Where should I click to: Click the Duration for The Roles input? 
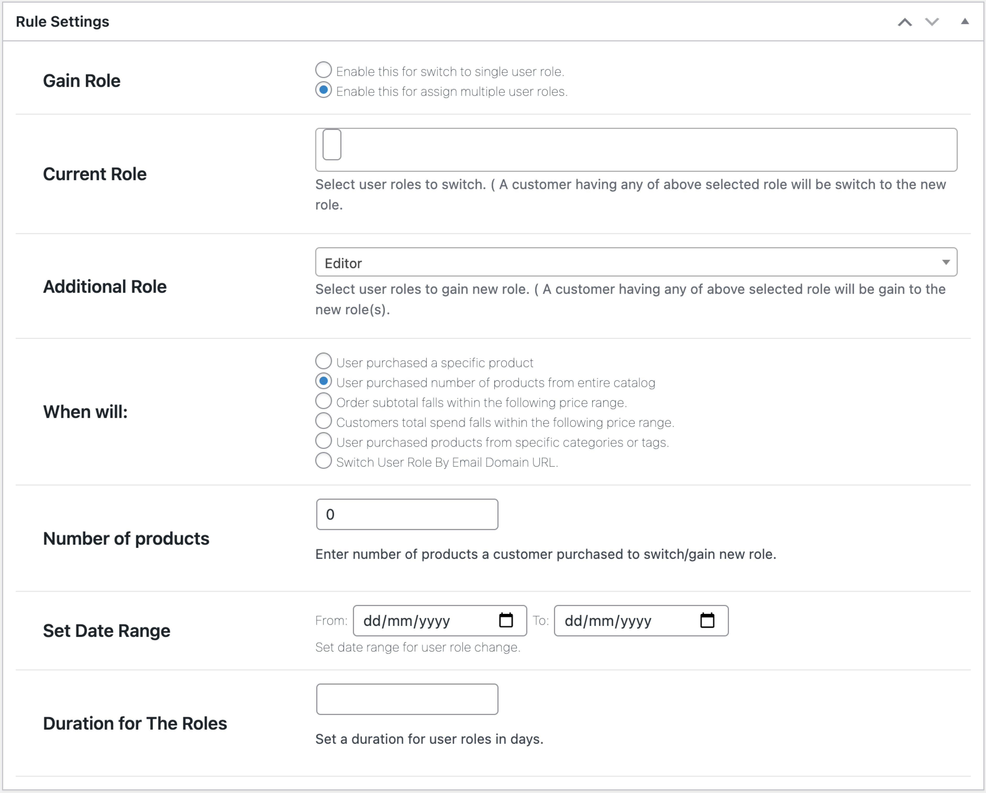point(406,699)
